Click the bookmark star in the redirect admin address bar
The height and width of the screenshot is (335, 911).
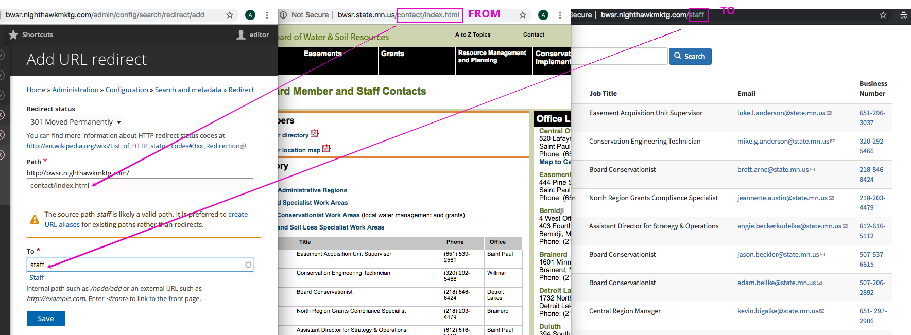click(x=230, y=15)
